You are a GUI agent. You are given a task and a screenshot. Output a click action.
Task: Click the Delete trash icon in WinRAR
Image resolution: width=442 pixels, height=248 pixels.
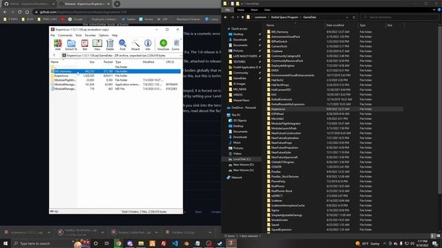coord(110,44)
